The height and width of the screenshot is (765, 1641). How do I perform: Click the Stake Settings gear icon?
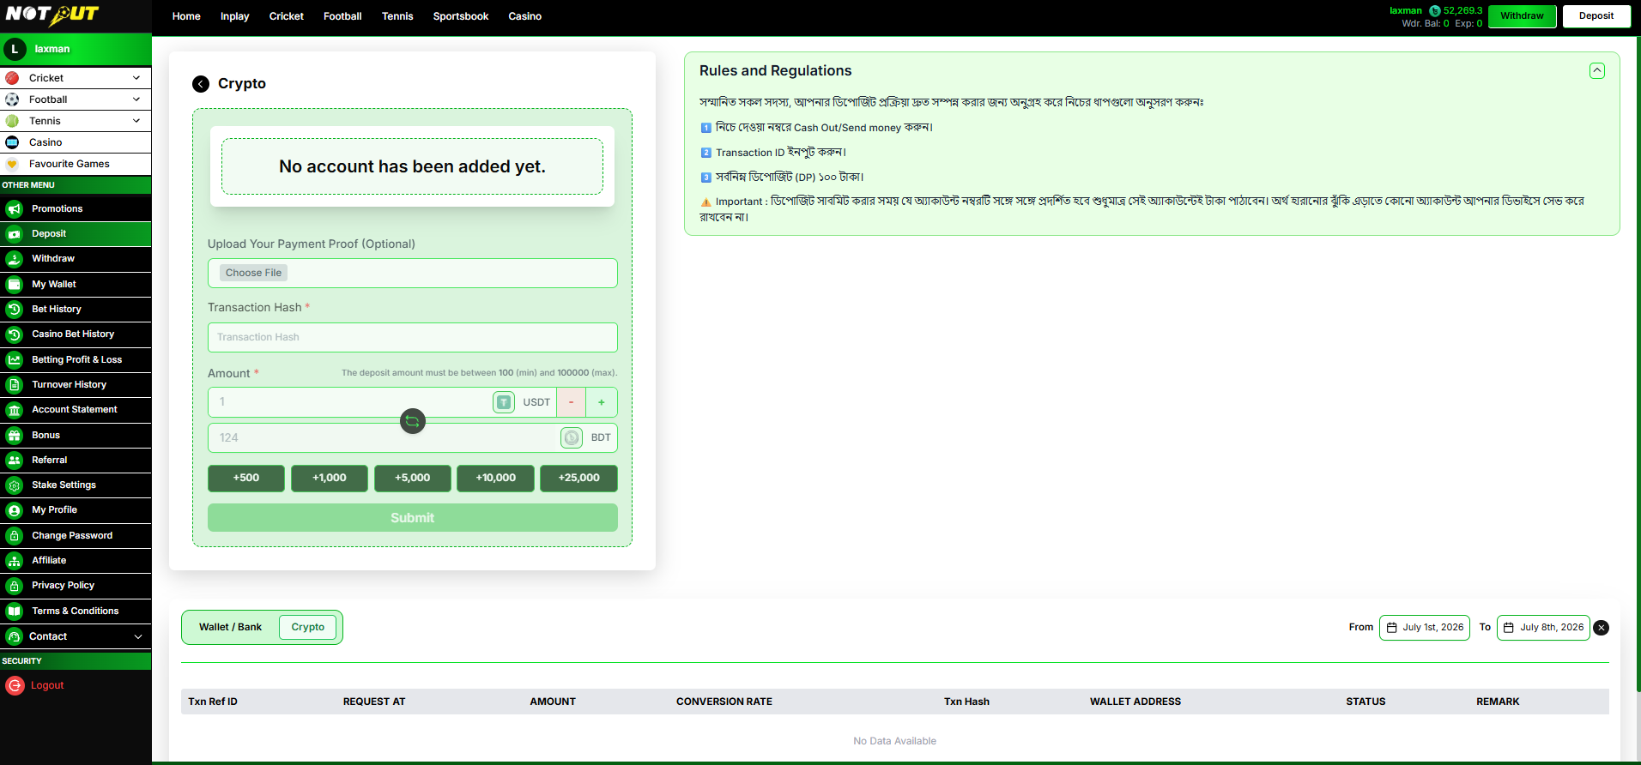tap(15, 485)
